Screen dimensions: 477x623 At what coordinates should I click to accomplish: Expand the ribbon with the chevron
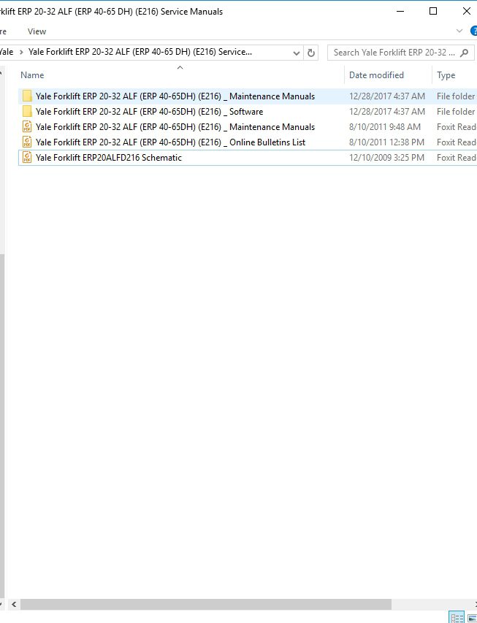459,31
